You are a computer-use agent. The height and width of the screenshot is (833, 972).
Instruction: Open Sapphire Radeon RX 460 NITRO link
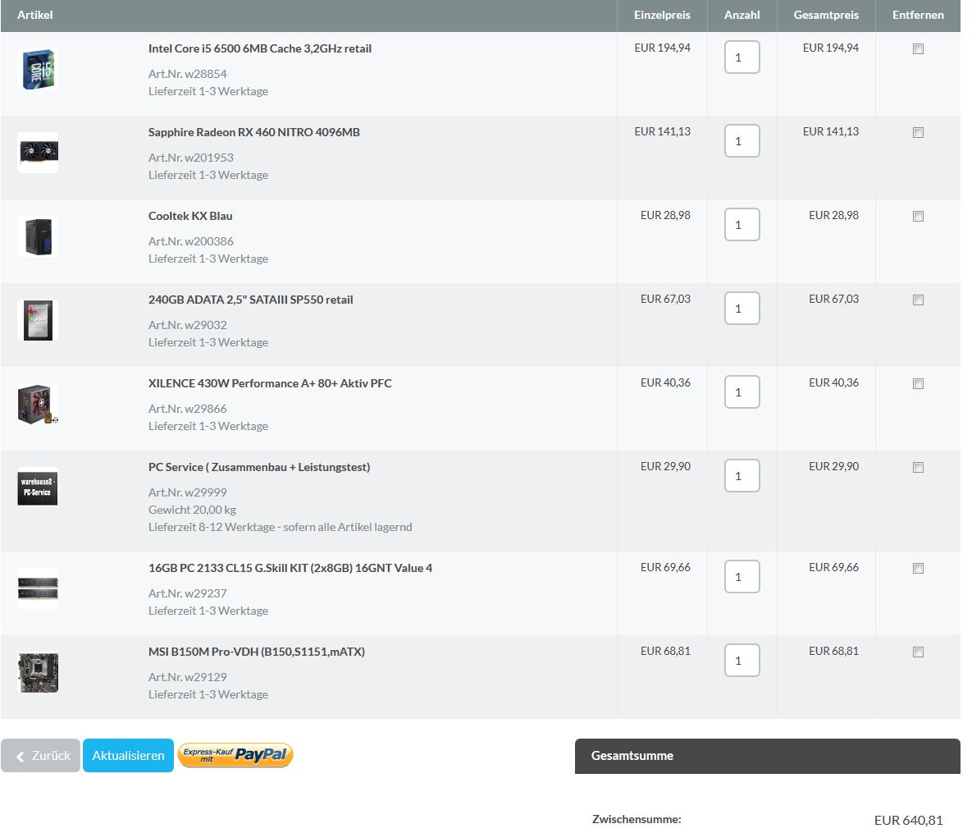(254, 132)
